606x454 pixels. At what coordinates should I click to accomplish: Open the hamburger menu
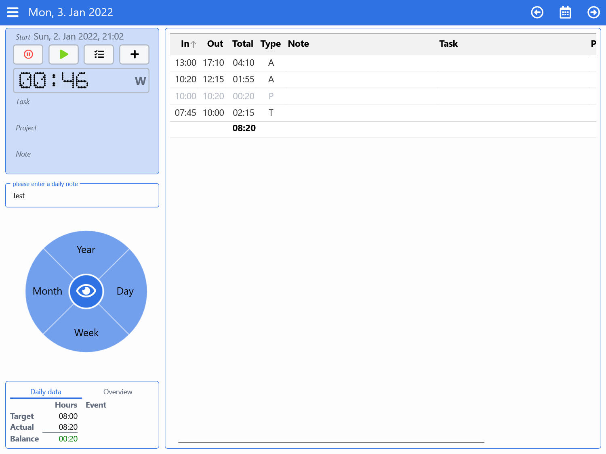tap(13, 13)
